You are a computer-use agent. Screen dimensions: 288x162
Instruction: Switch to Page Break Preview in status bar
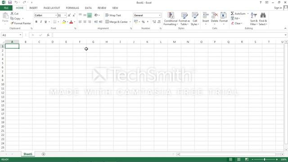click(x=247, y=159)
